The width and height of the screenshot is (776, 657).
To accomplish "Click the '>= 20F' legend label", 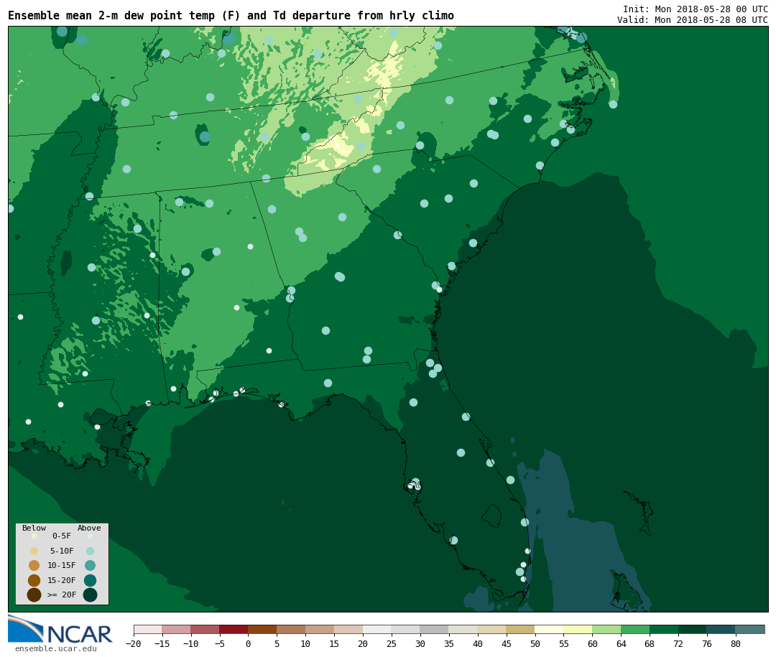I will coord(62,595).
